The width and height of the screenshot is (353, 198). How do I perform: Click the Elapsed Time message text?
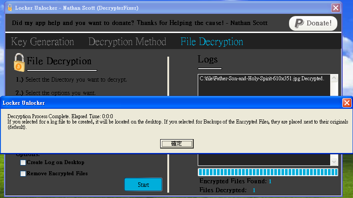pos(60,116)
